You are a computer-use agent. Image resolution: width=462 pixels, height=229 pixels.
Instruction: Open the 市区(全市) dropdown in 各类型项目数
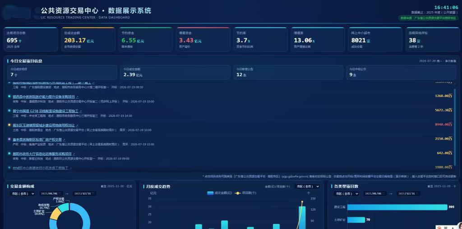346,194
